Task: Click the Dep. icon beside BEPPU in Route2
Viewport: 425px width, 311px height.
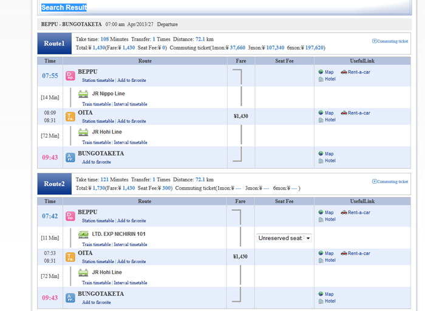Action: point(70,216)
